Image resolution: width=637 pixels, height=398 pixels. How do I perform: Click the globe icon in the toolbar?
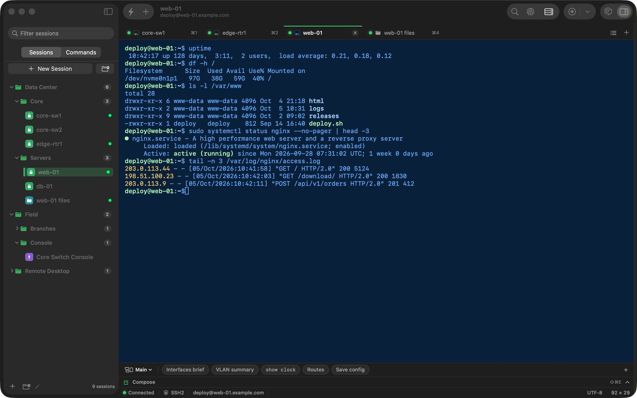pyautogui.click(x=531, y=12)
